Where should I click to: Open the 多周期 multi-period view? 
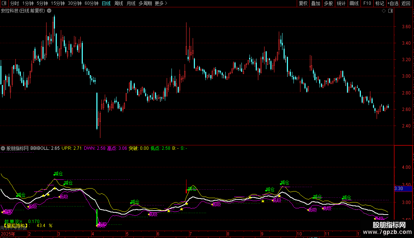point(145,4)
